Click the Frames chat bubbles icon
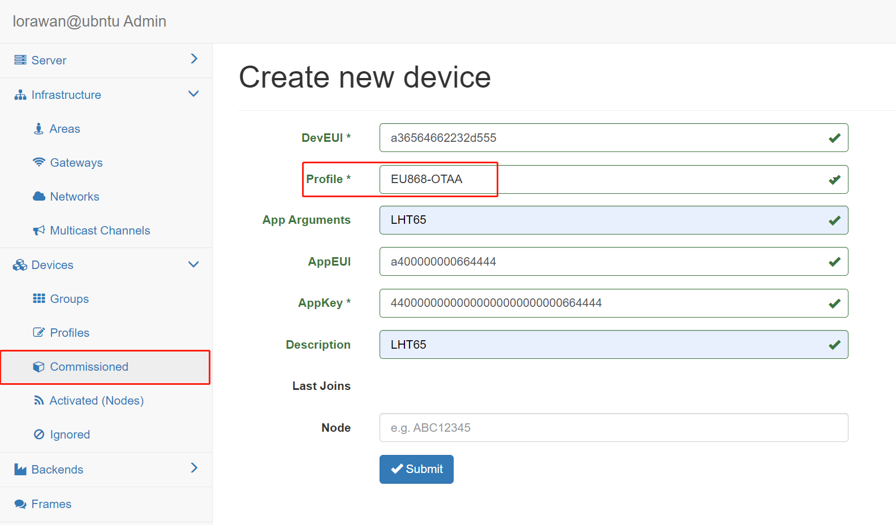 point(20,504)
